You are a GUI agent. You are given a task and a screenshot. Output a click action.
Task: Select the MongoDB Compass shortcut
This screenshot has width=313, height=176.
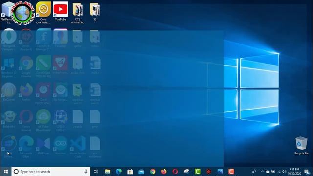[x=9, y=40]
